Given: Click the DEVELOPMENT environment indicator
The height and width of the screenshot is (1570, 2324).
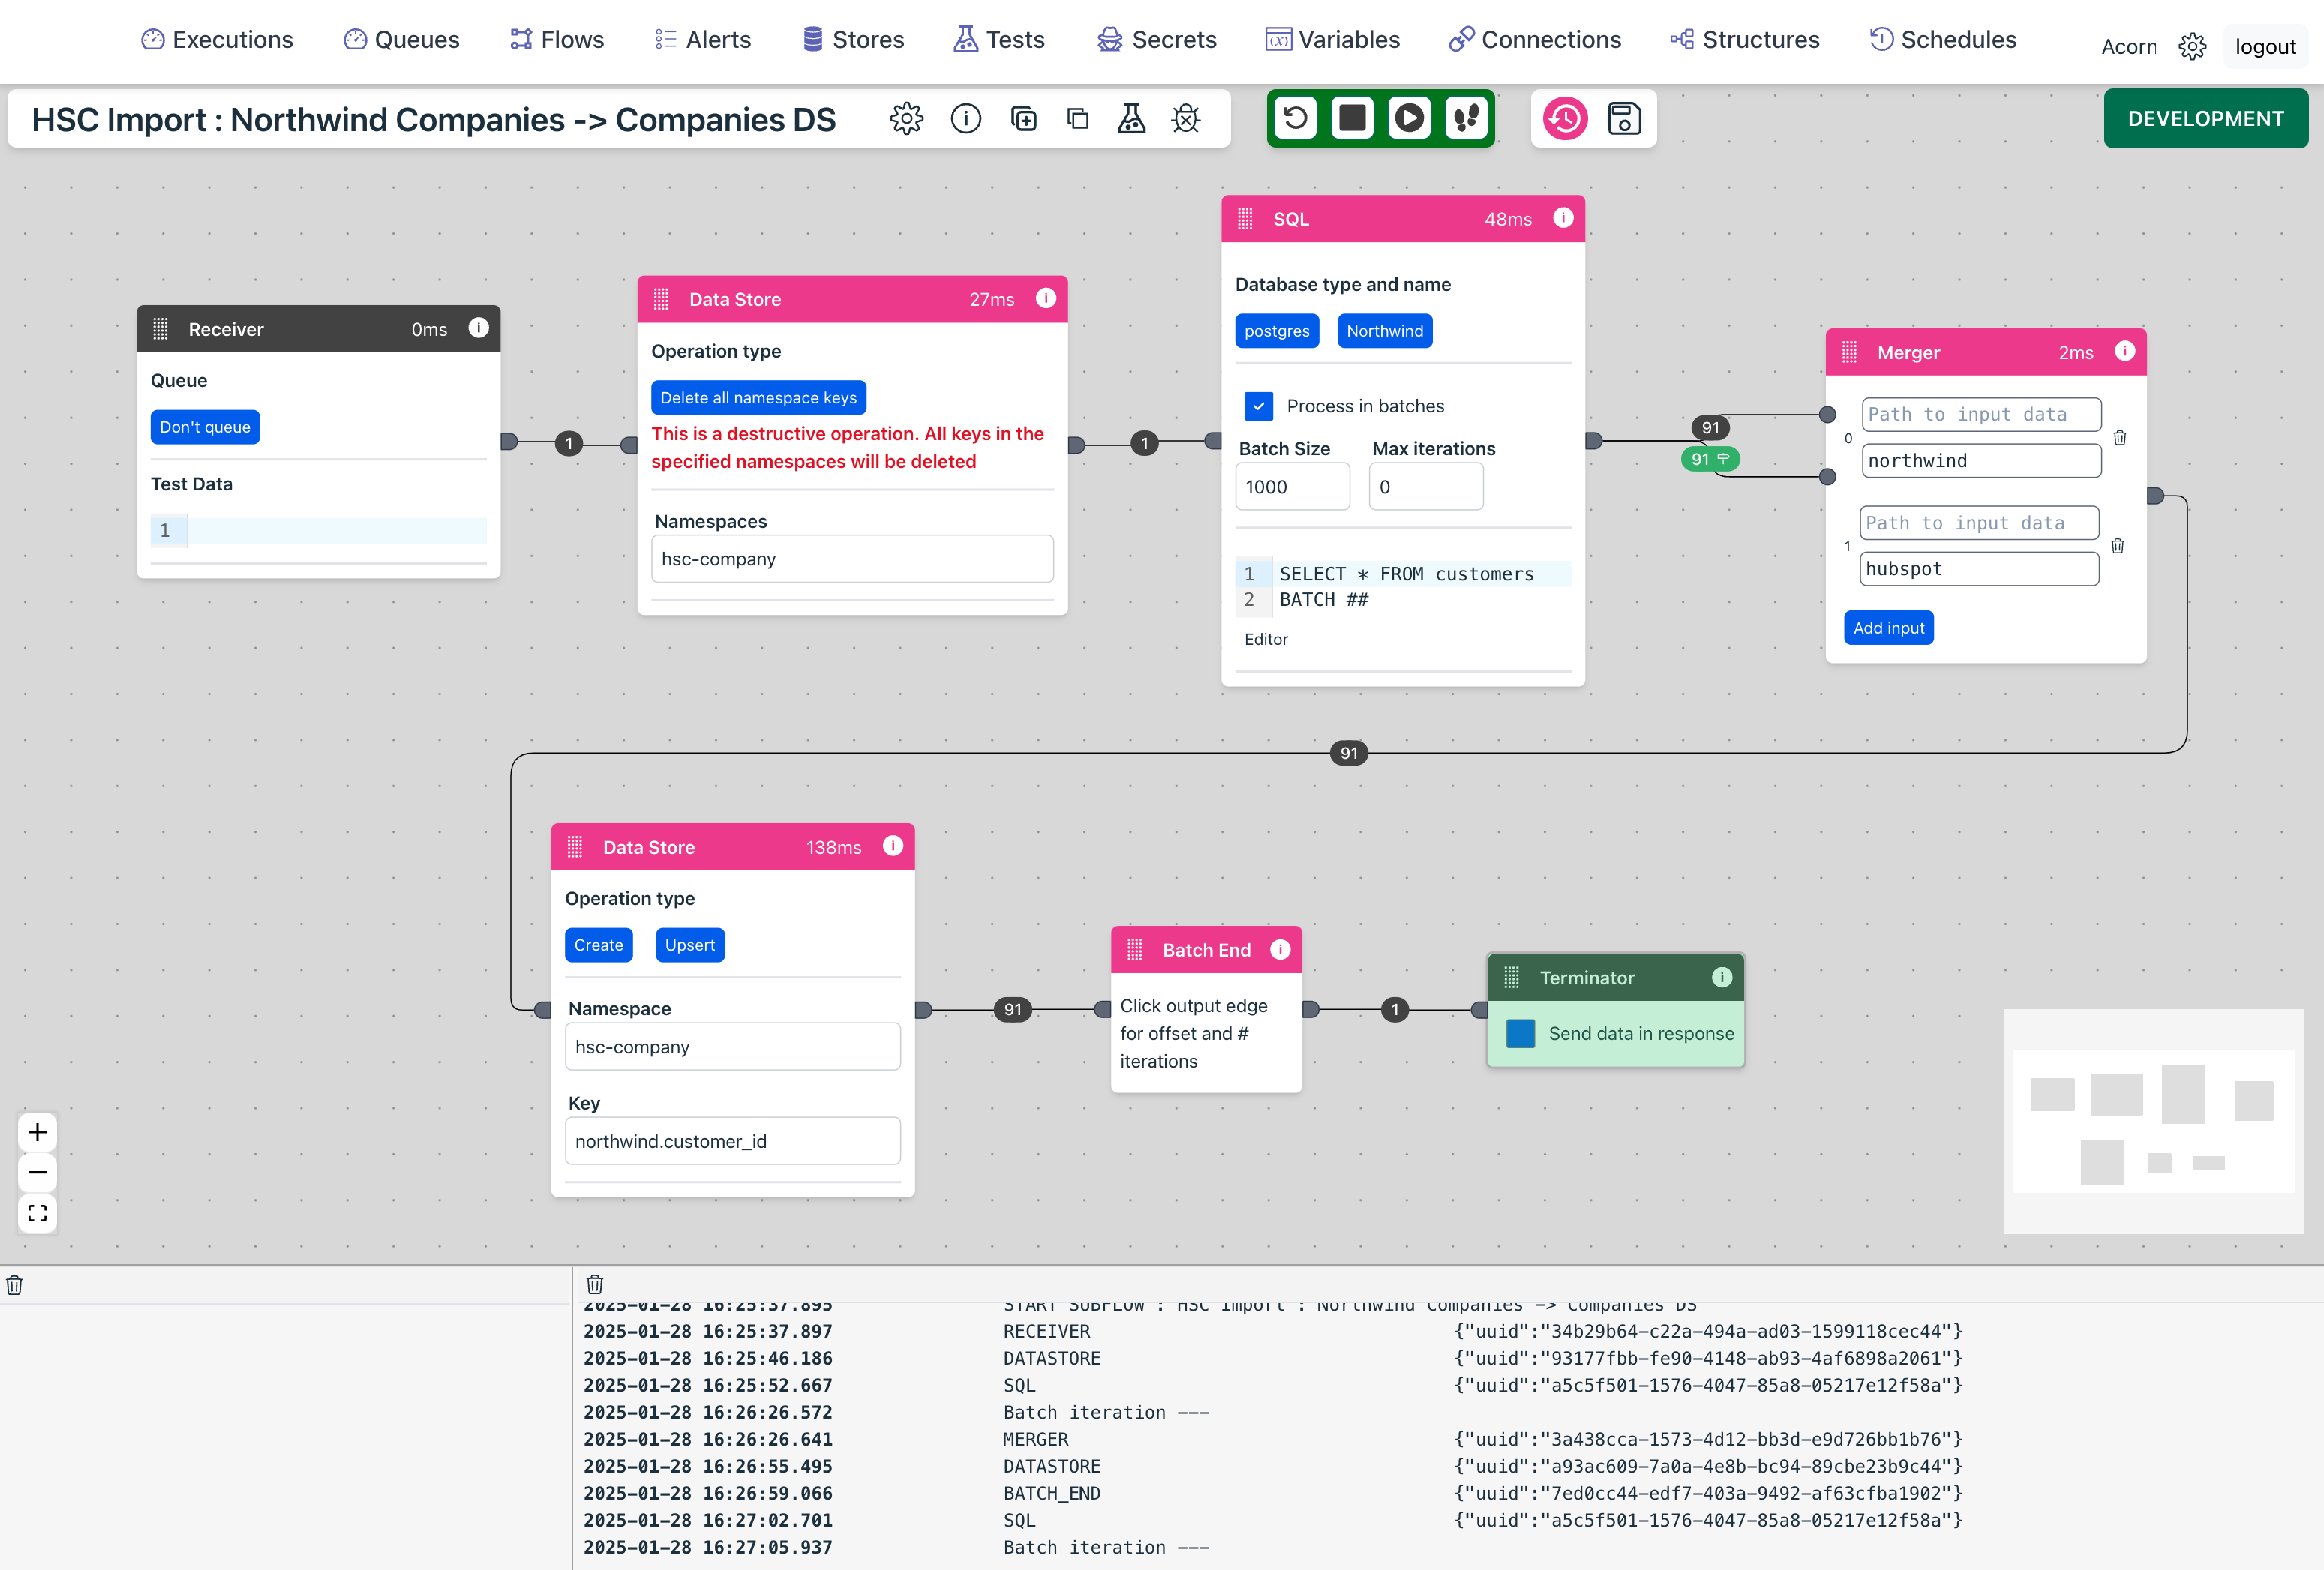Looking at the screenshot, I should tap(2206, 118).
